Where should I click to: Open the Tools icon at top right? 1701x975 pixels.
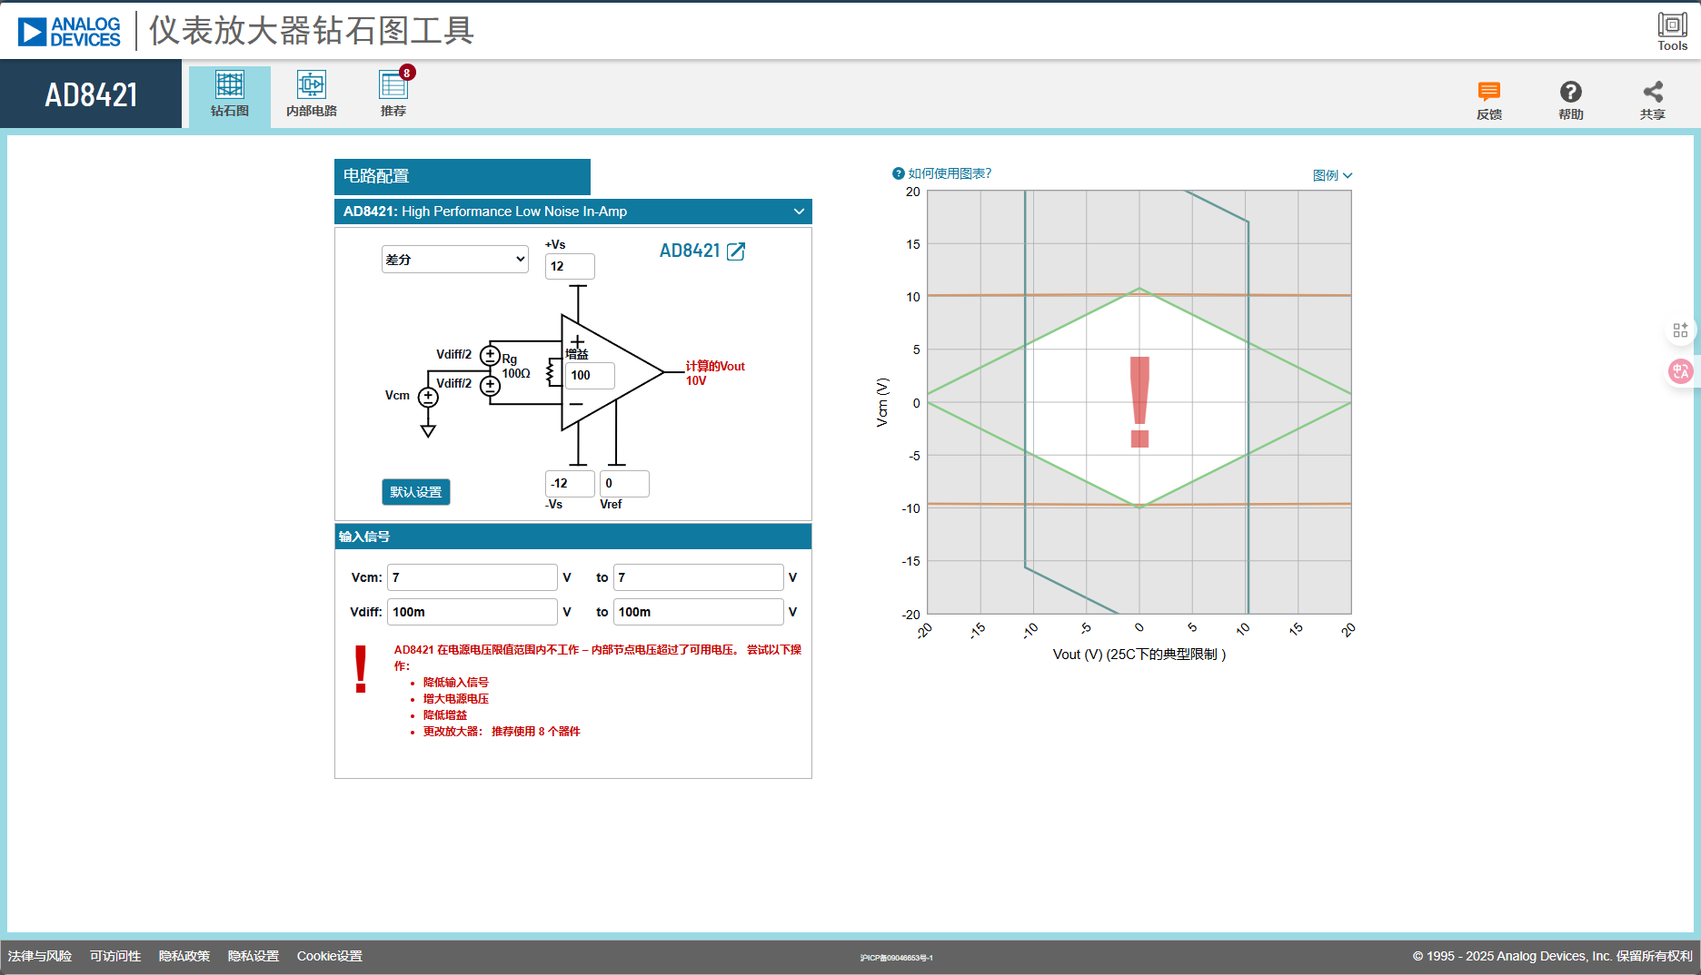pyautogui.click(x=1672, y=31)
